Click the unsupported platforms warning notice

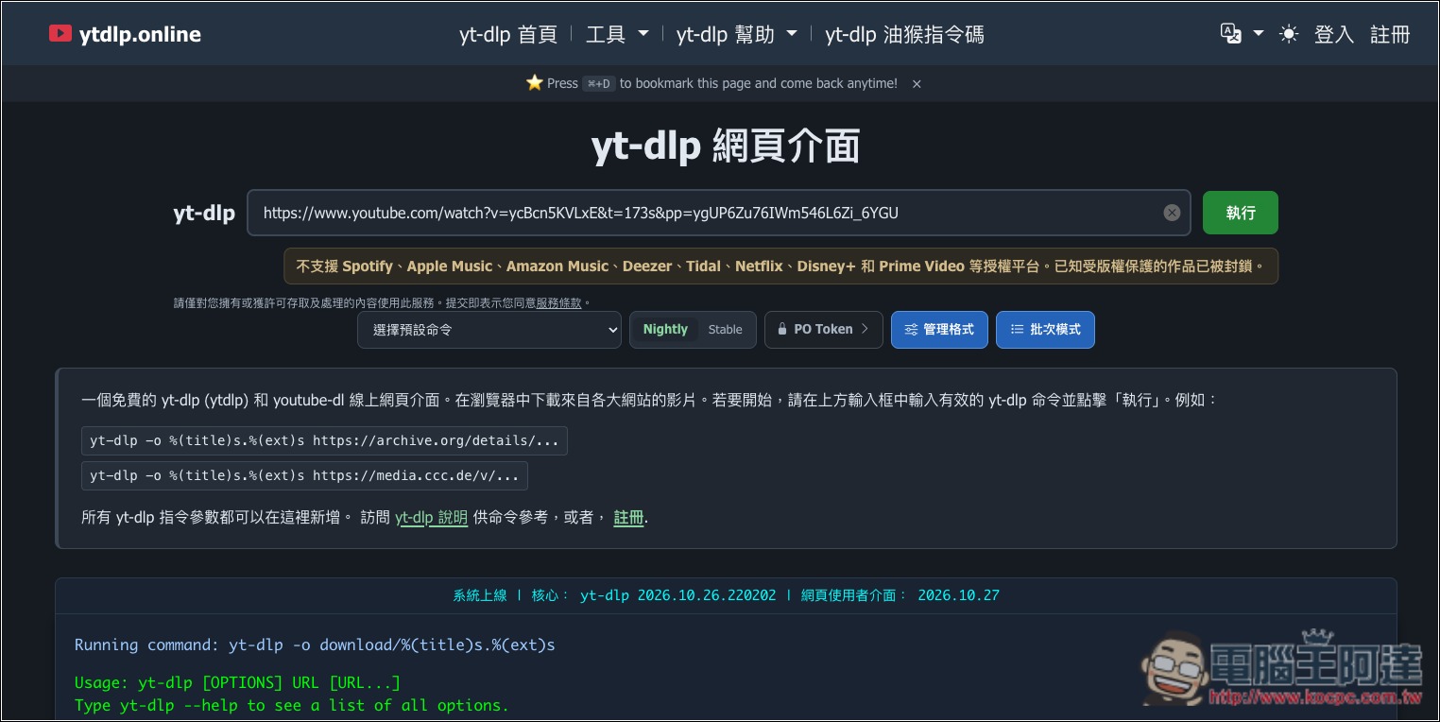pos(780,266)
